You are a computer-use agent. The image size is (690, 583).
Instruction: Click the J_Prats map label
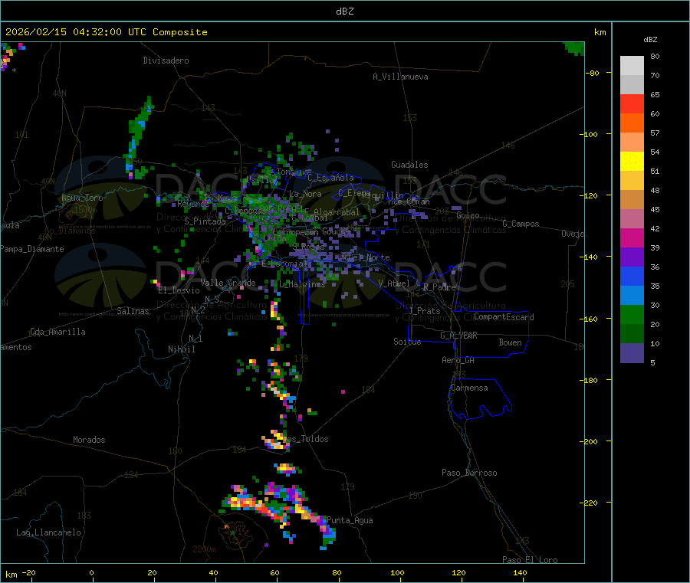pos(425,311)
